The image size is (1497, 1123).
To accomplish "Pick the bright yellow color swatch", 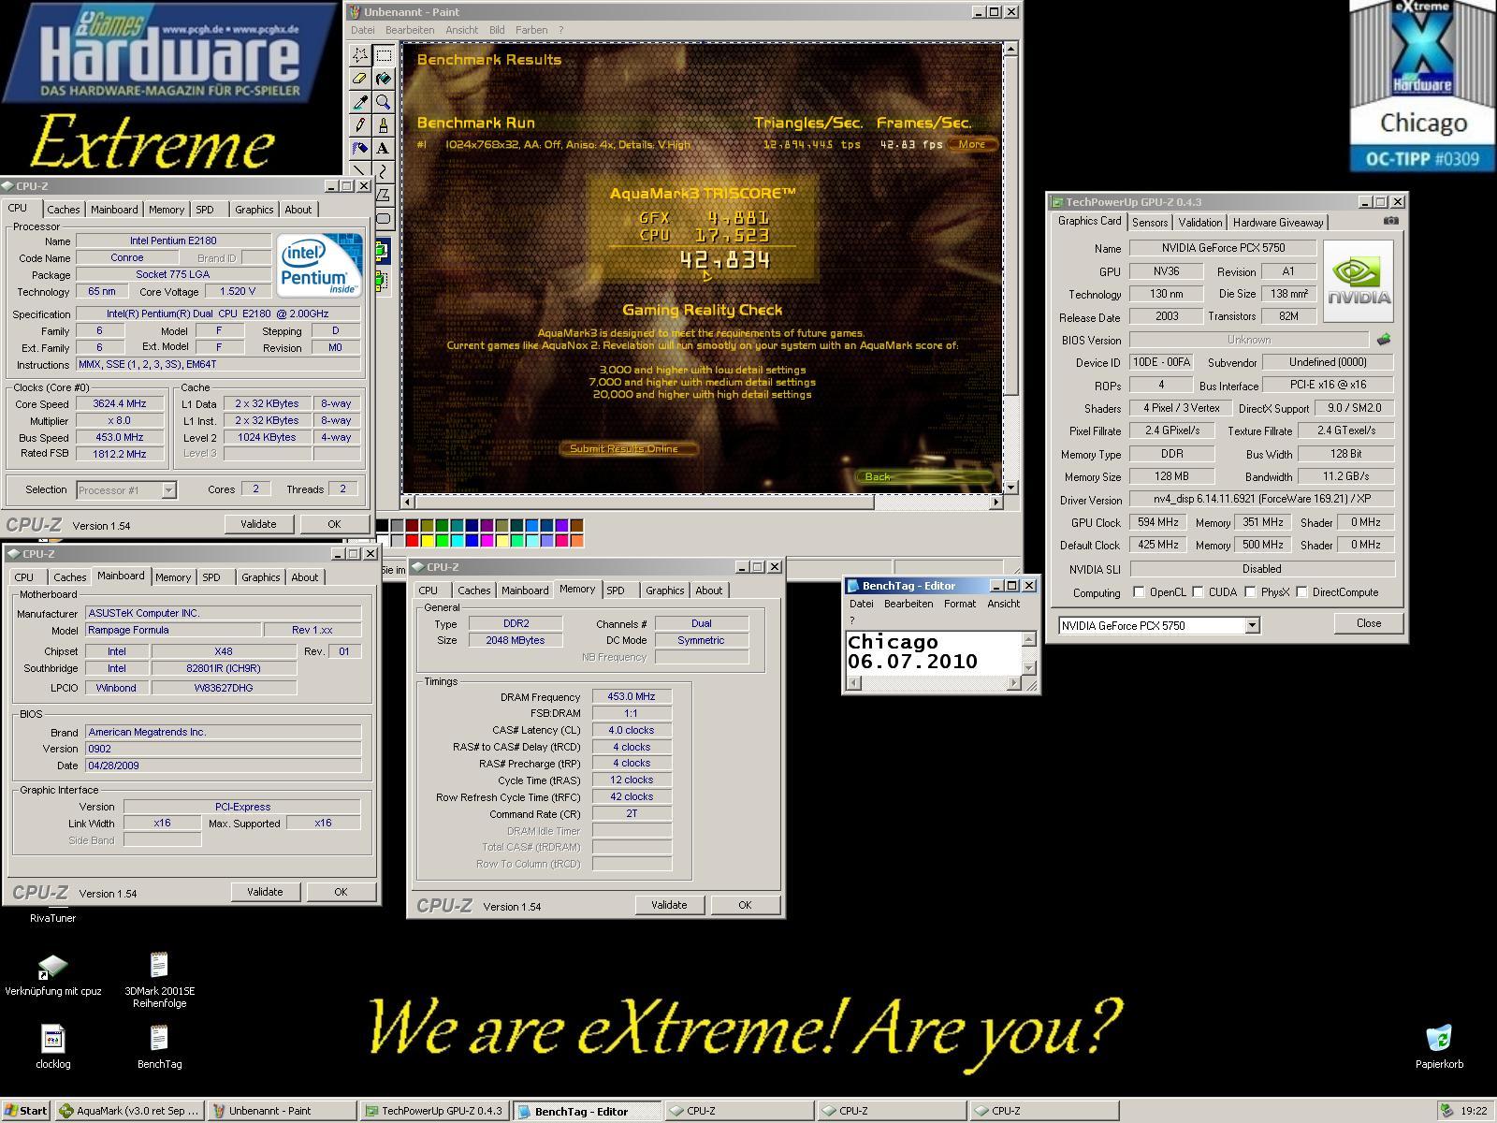I will (427, 540).
